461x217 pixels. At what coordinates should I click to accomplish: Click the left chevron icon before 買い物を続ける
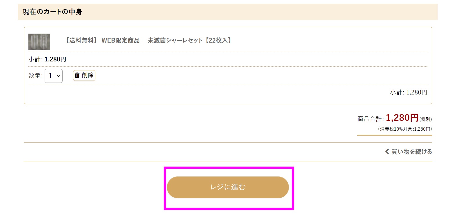[387, 152]
